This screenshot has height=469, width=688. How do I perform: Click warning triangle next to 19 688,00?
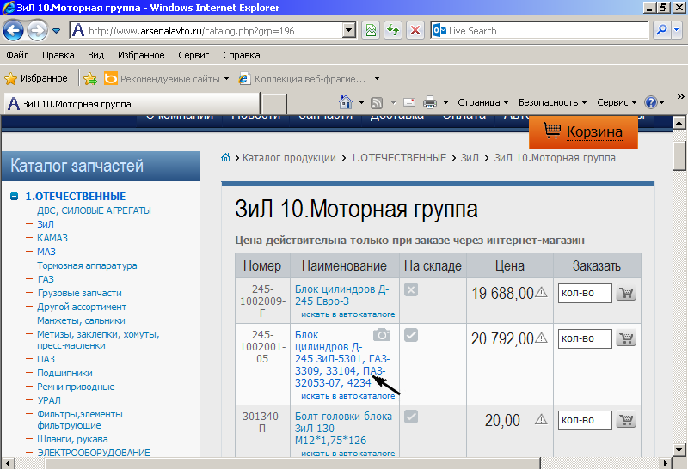click(x=542, y=292)
